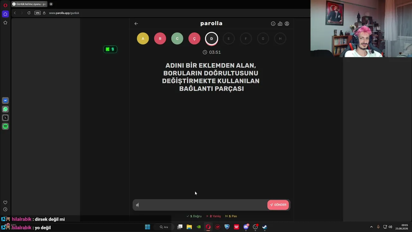412x232 pixels.
Task: Open the NVIDIA app on the taskbar
Action: pos(199,227)
